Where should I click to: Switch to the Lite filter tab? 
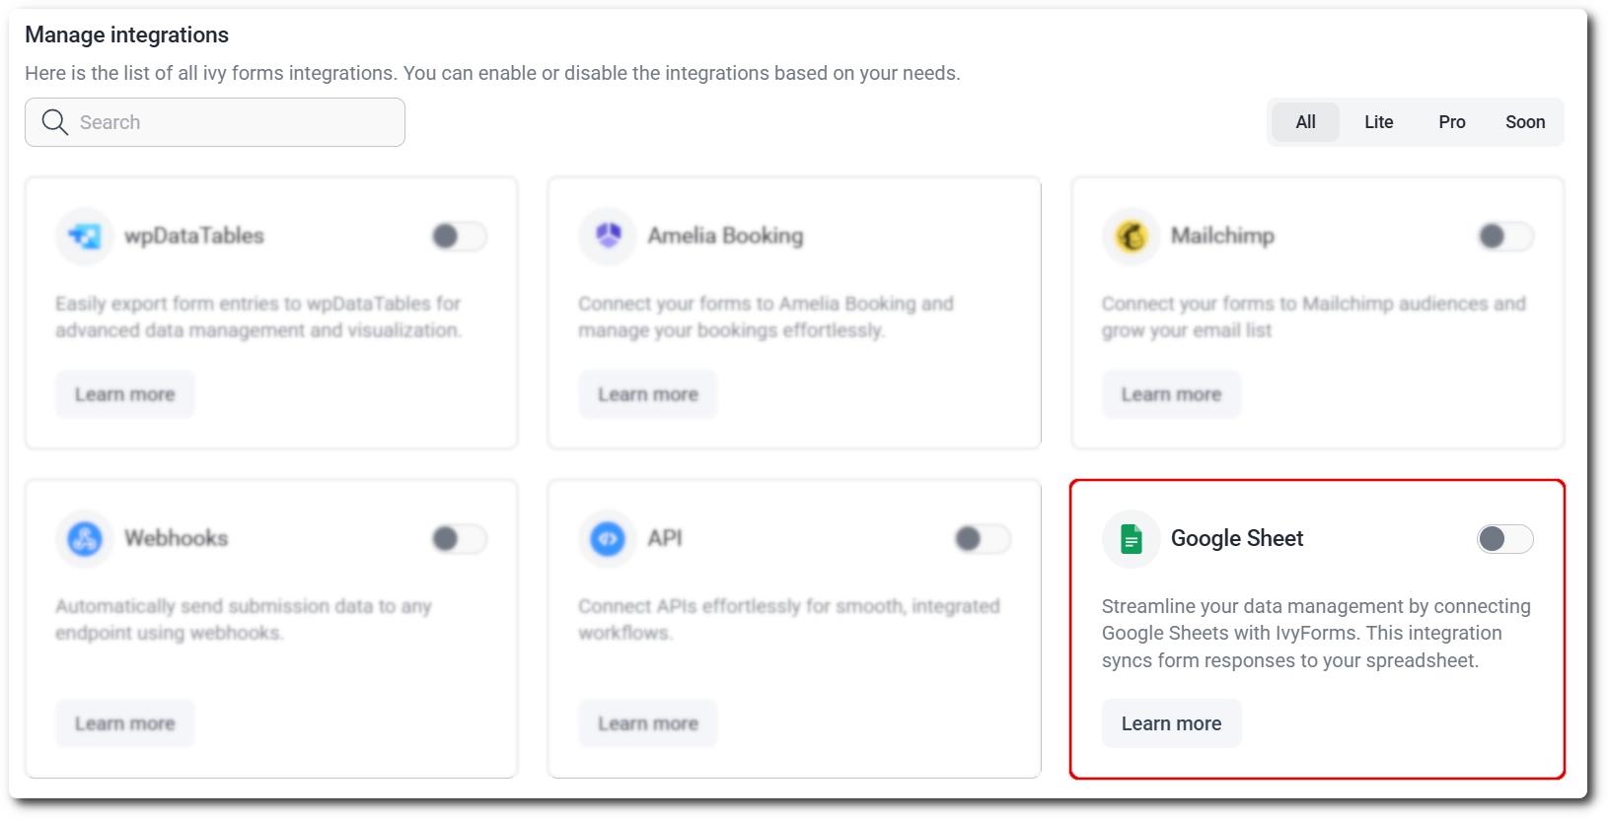click(x=1379, y=122)
